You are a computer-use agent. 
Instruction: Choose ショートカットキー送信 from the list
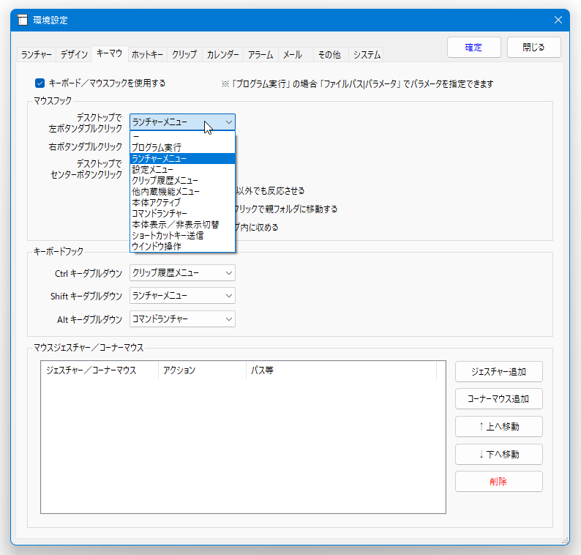[x=182, y=236]
